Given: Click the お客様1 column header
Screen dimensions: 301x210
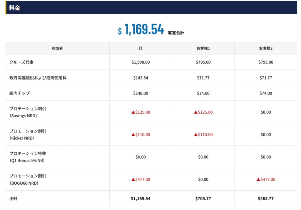Looking at the screenshot, I should [203, 48].
